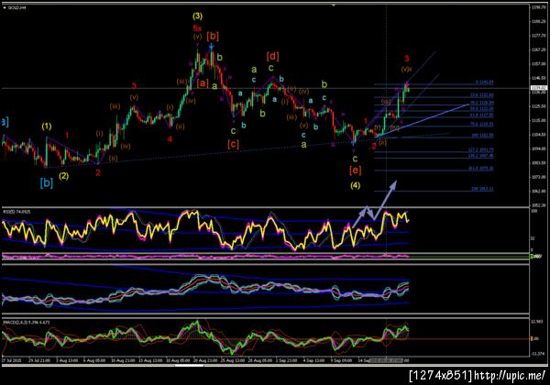The image size is (550, 385).
Task: Select the yellow (4) wave label
Action: (x=356, y=185)
